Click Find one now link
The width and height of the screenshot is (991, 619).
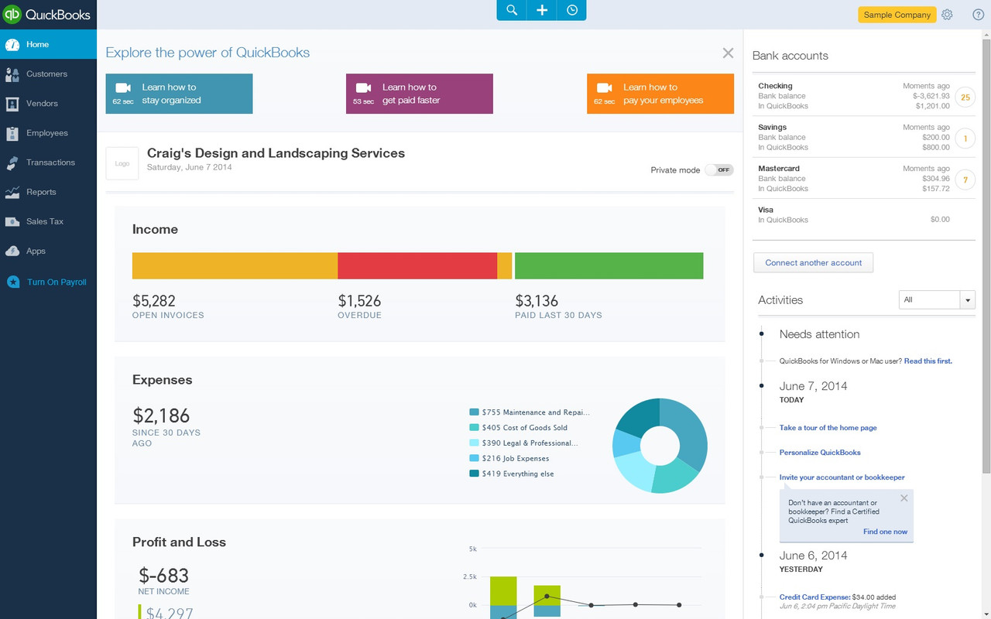(885, 532)
